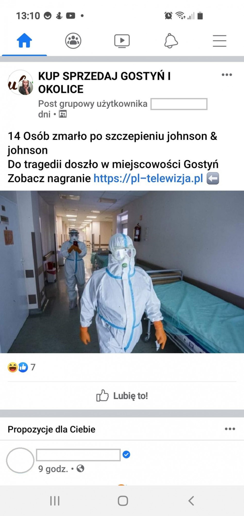Tap the Android back navigation arrow
Image resolution: width=244 pixels, height=516 pixels.
191,501
